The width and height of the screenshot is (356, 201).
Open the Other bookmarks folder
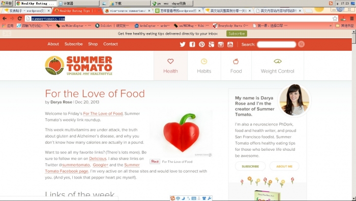tap(345, 26)
